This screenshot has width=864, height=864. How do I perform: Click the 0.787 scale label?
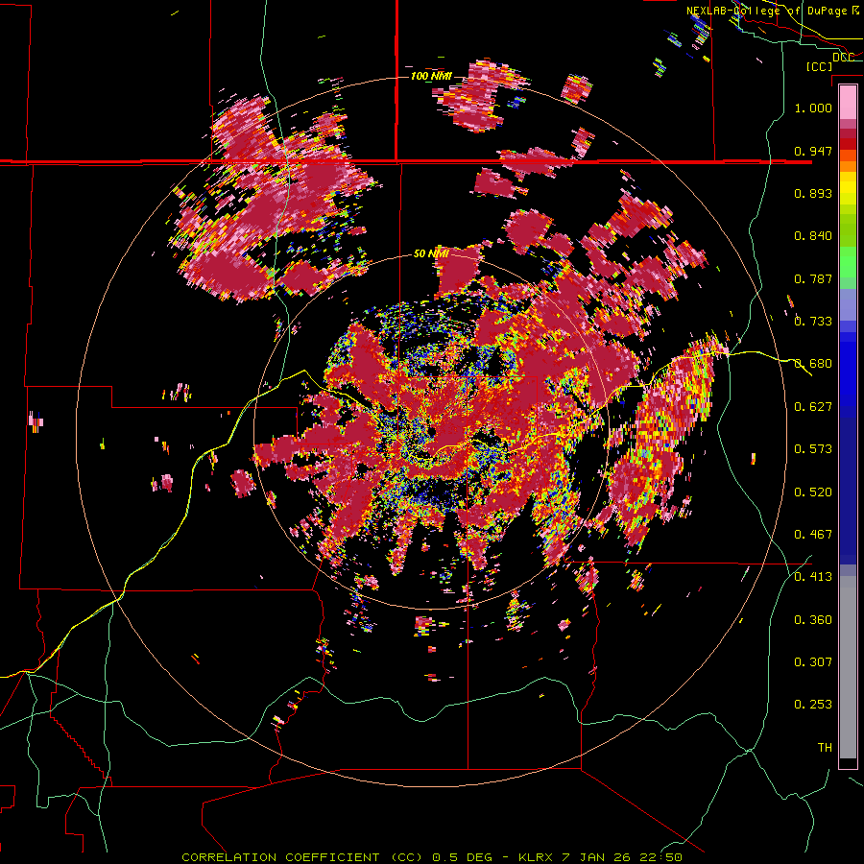[x=813, y=278]
